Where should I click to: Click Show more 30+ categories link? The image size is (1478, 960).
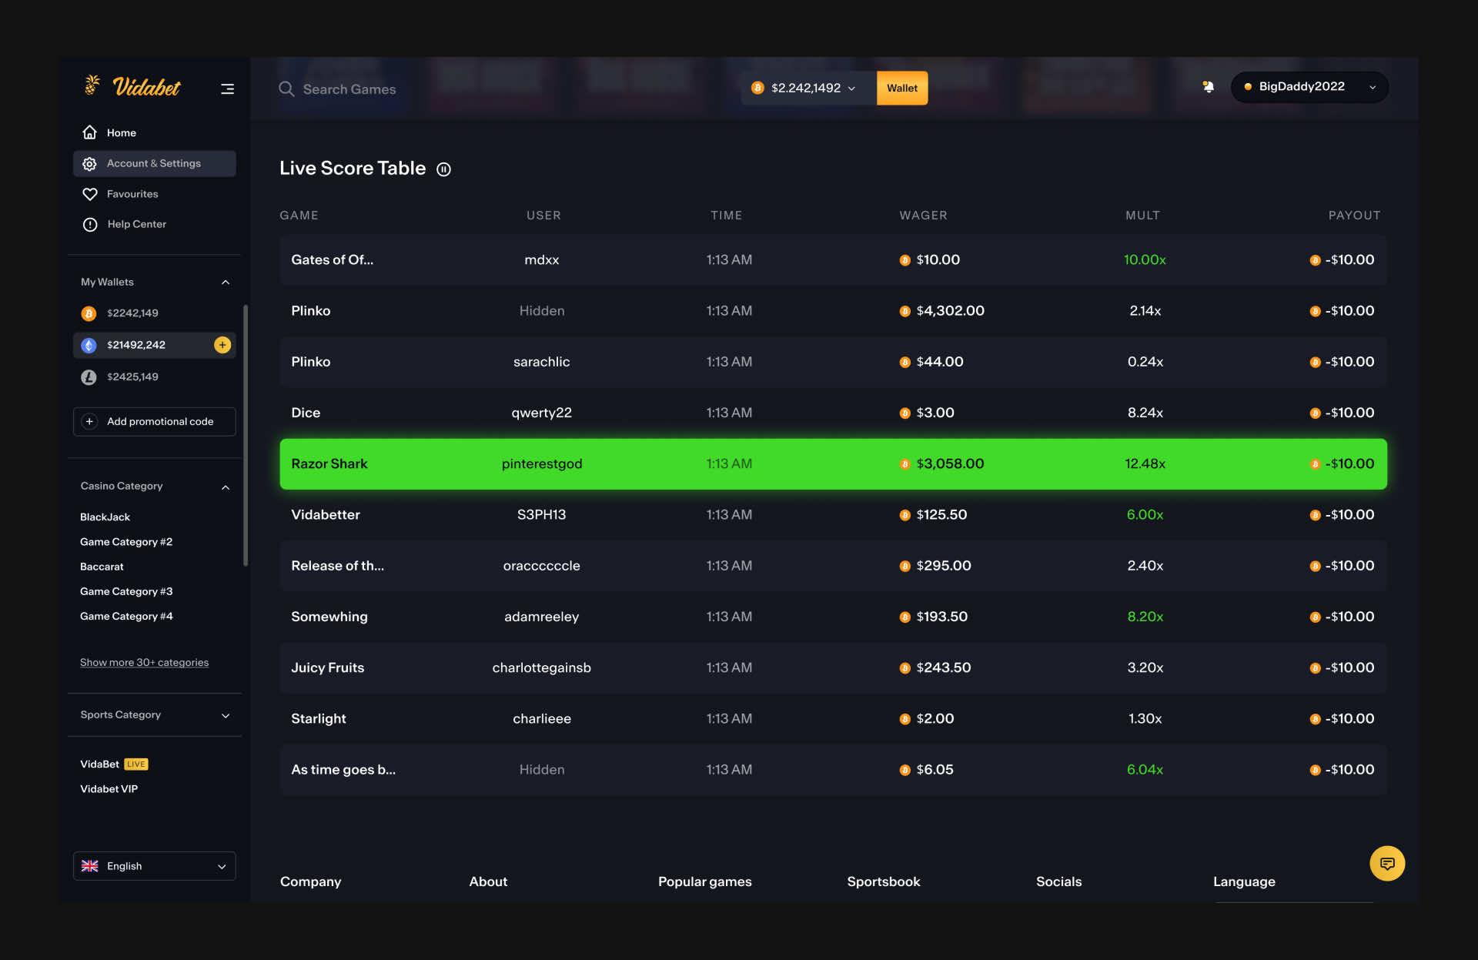pyautogui.click(x=144, y=663)
